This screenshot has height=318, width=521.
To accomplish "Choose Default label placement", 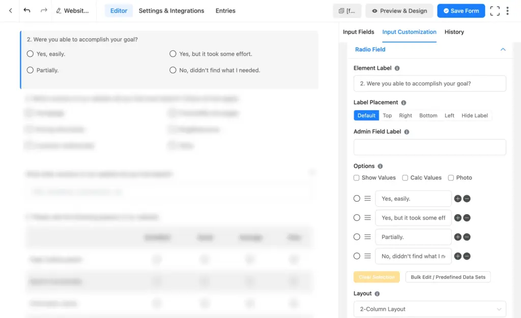I will pos(366,115).
